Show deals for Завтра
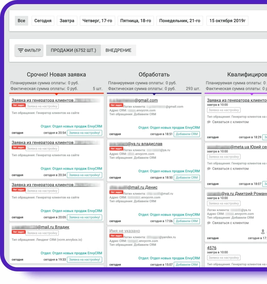Viewport: 267px width, 284px height. pyautogui.click(x=67, y=21)
